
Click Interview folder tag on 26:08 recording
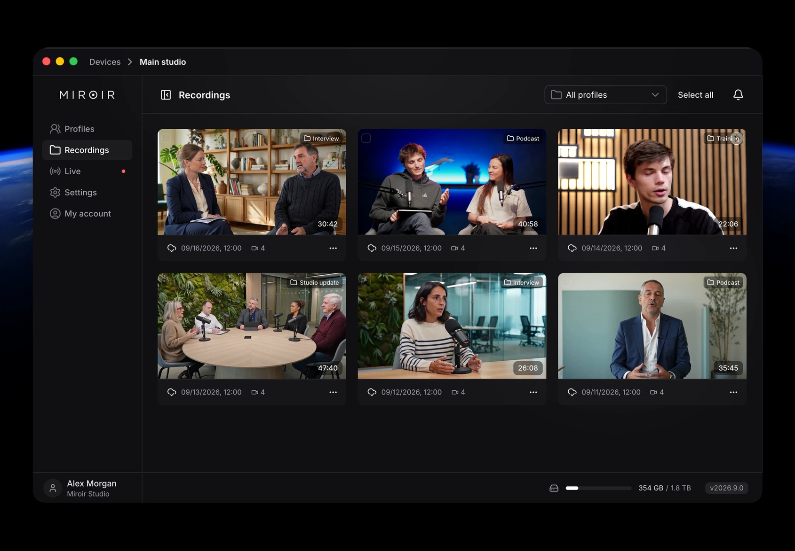point(521,282)
